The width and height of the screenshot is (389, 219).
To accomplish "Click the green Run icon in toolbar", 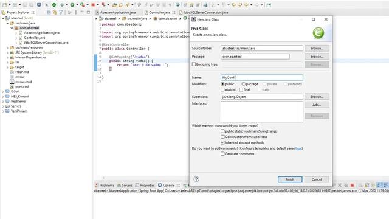I will (x=72, y=5).
